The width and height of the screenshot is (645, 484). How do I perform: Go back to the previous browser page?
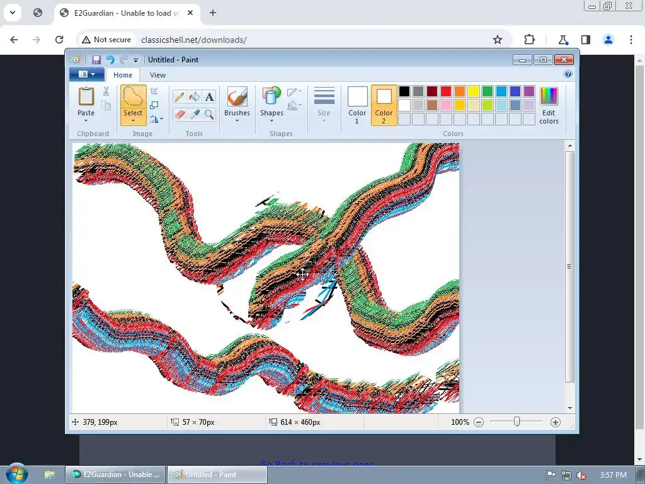tap(14, 40)
